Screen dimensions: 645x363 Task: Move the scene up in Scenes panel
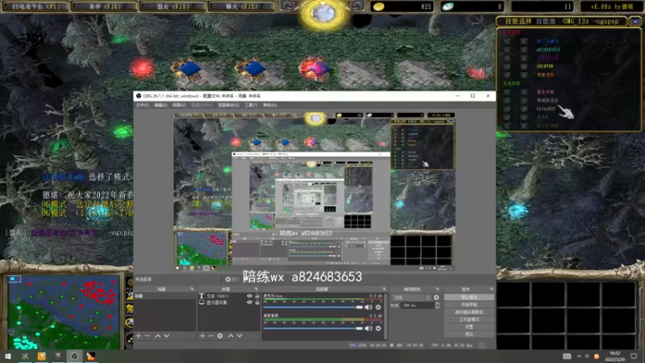[x=157, y=336]
